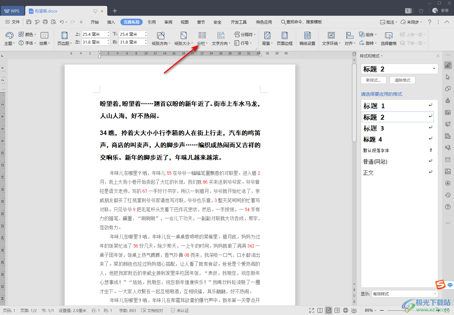Click the 纸张大小 paper size icon
This screenshot has height=315, width=454.
pos(184,35)
